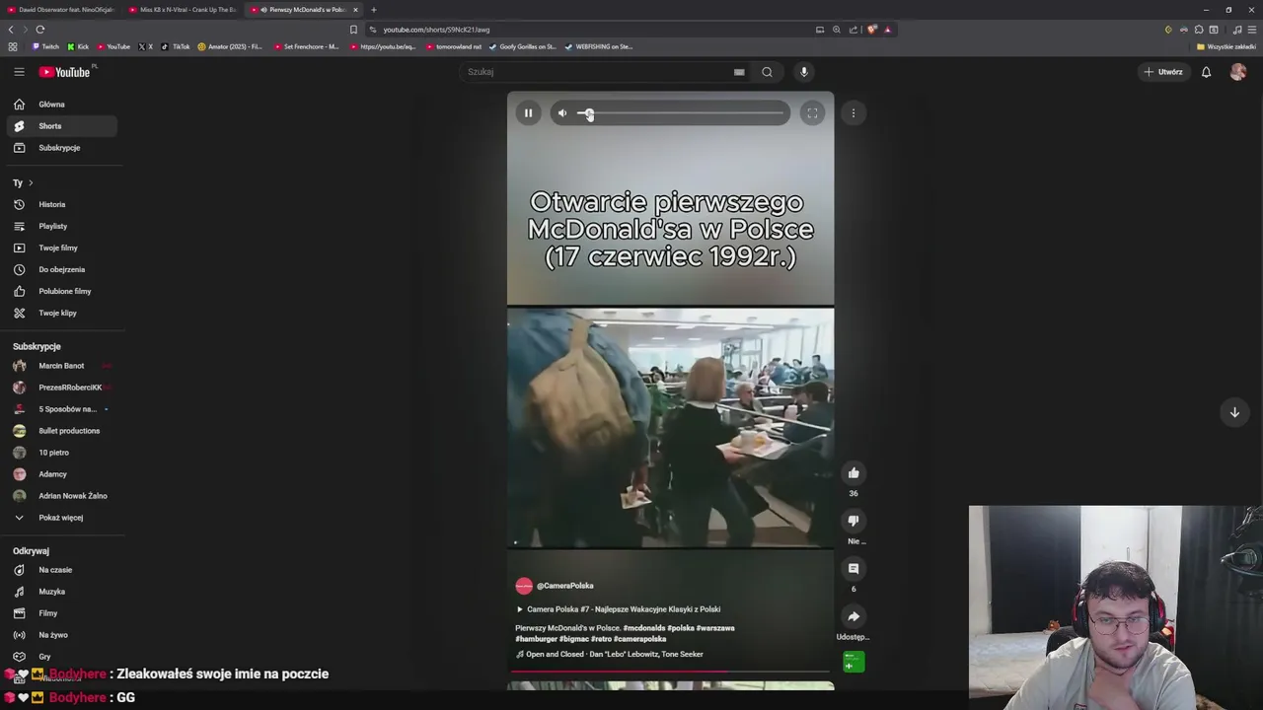
Task: Bookmark this page icon
Action: pos(353,30)
